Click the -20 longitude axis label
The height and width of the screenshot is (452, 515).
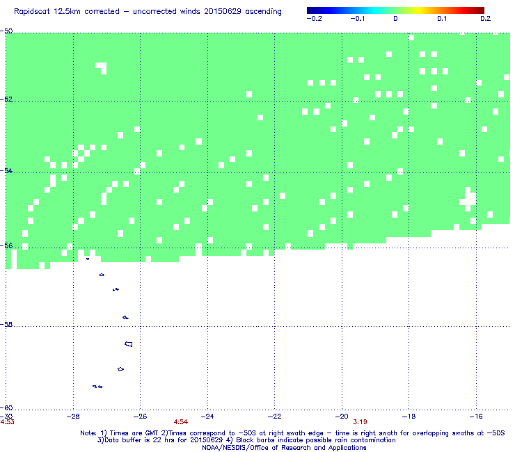pos(342,417)
